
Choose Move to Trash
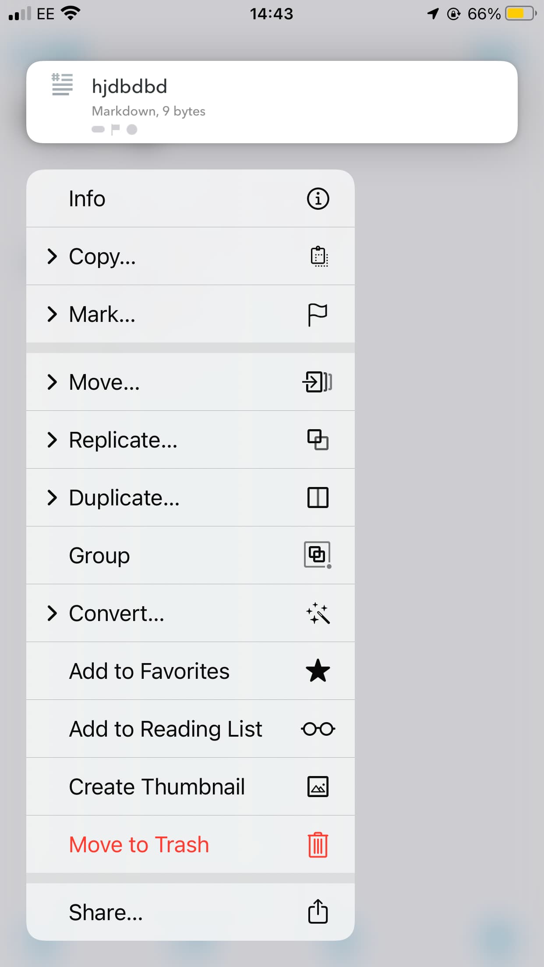tap(139, 844)
